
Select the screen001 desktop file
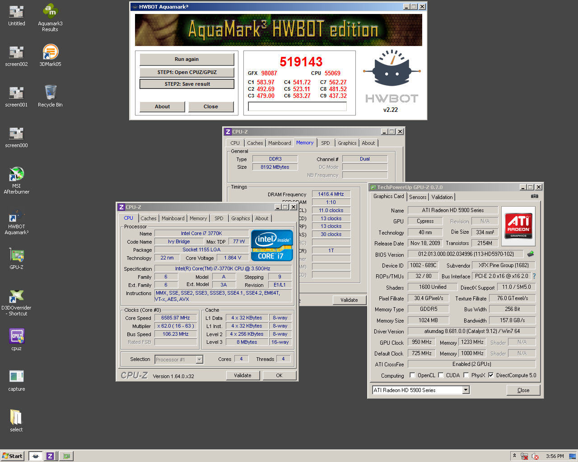click(17, 97)
